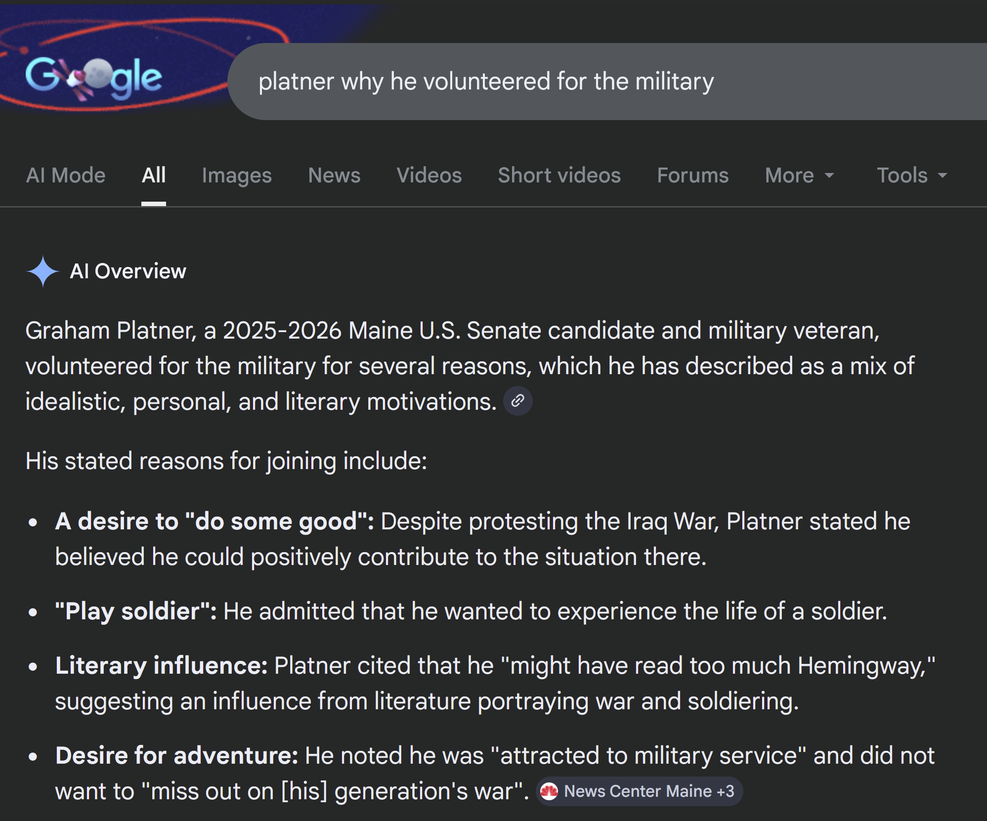Select the All results tab
Screen dimensions: 987x821
(154, 175)
